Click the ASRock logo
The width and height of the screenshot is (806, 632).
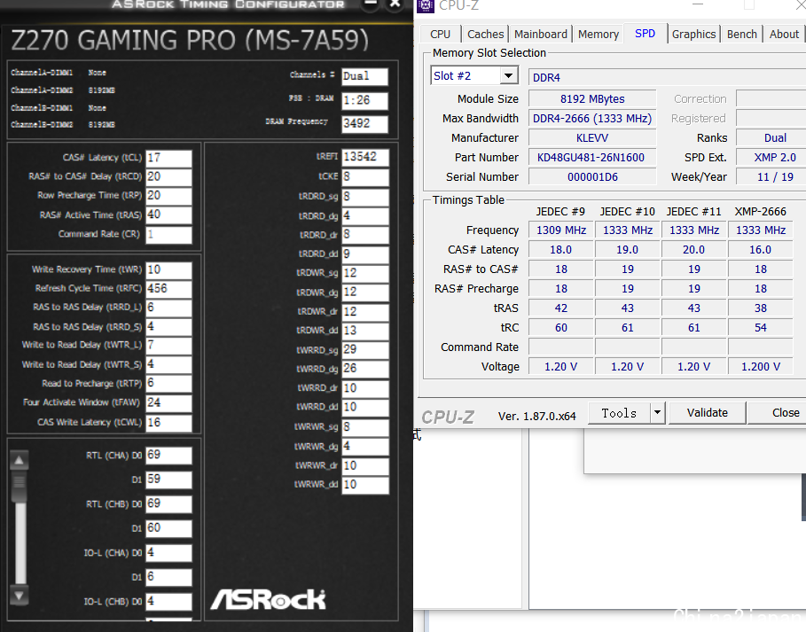click(268, 599)
